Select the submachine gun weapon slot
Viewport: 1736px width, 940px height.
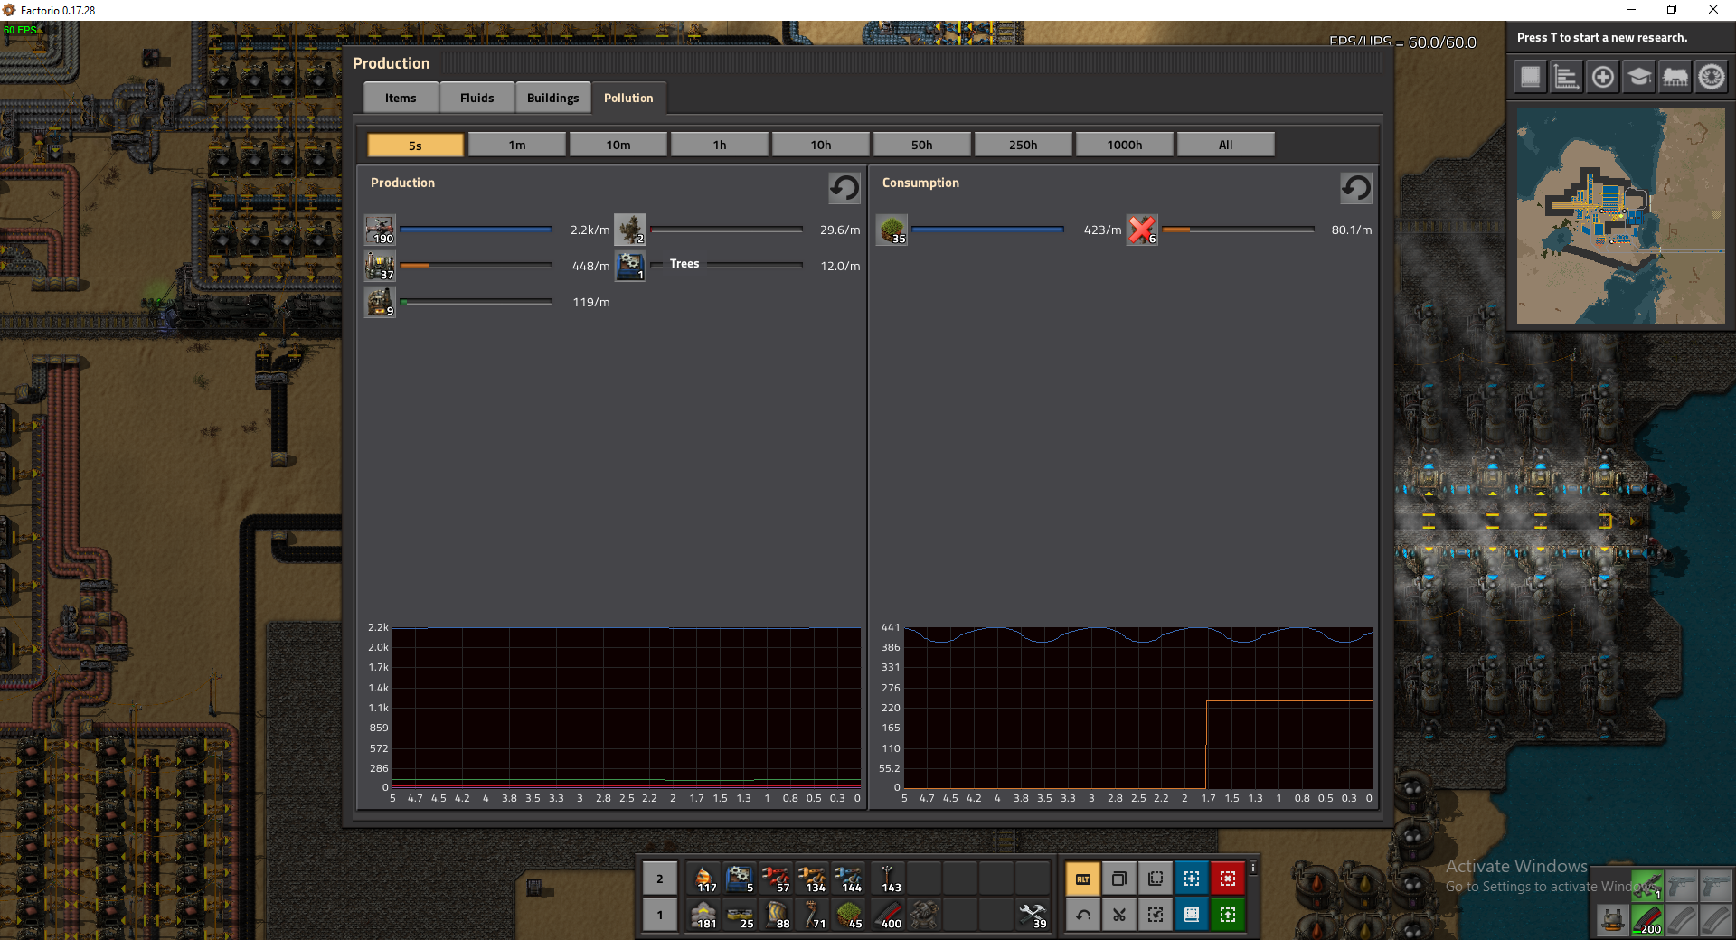pyautogui.click(x=1647, y=886)
